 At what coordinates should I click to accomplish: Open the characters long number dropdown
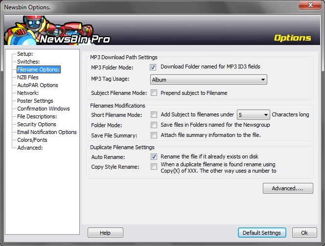tap(253, 115)
